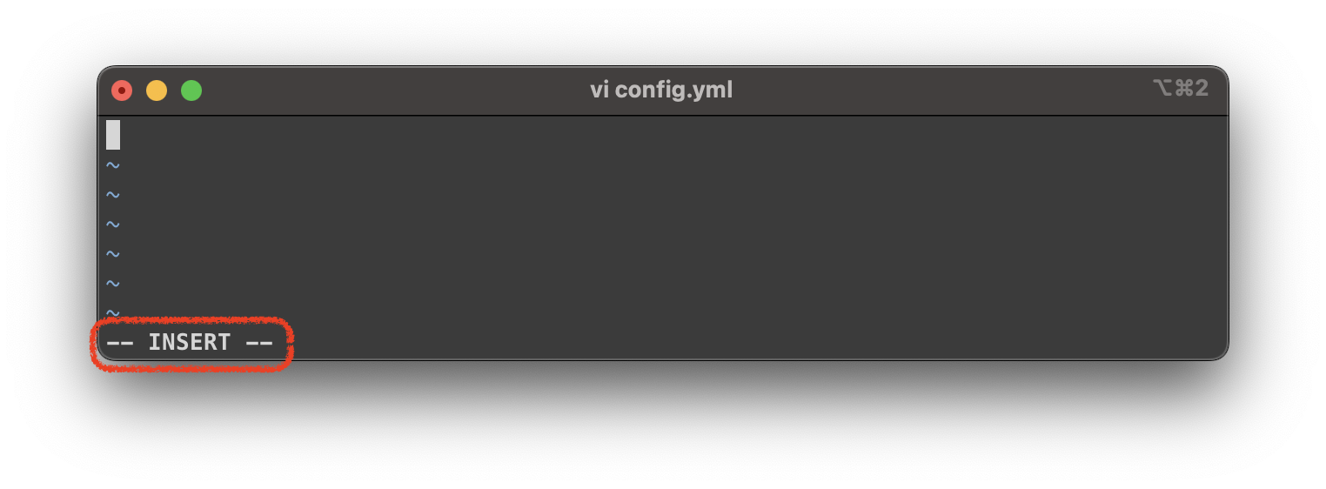This screenshot has width=1326, height=489.
Task: Click the dashes after the INSERT label
Action: click(259, 343)
